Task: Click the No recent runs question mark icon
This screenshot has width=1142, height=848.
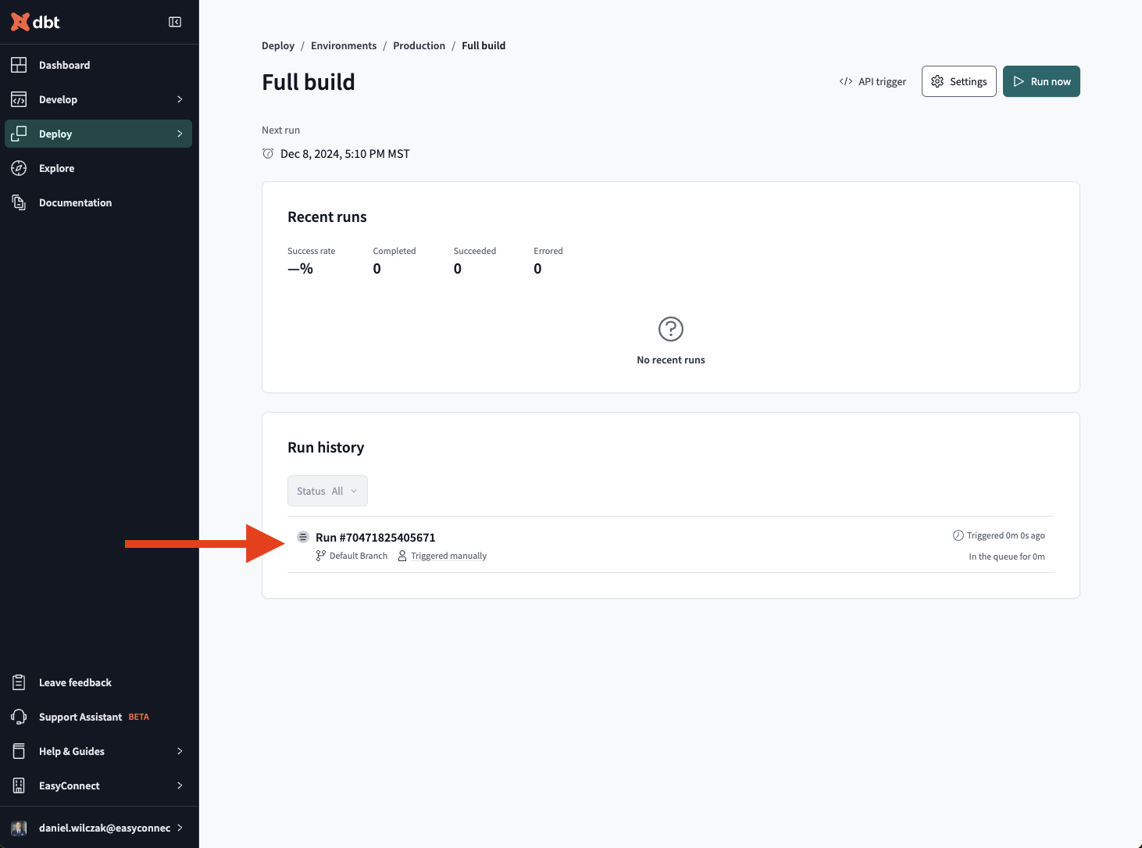Action: [671, 329]
